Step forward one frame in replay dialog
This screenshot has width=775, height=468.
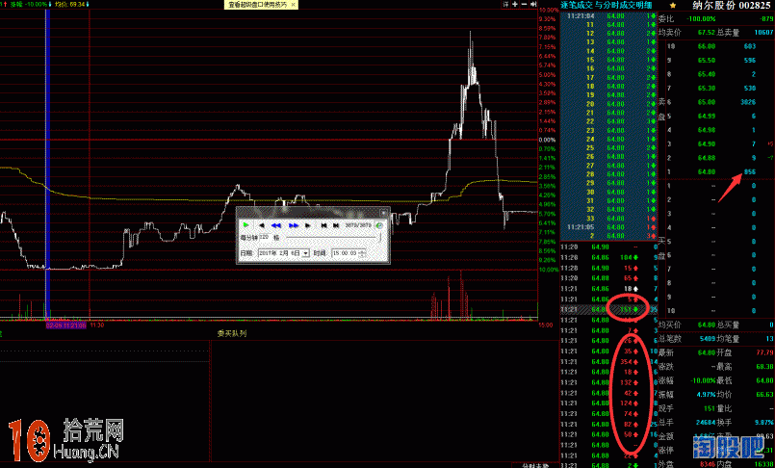pyautogui.click(x=308, y=225)
